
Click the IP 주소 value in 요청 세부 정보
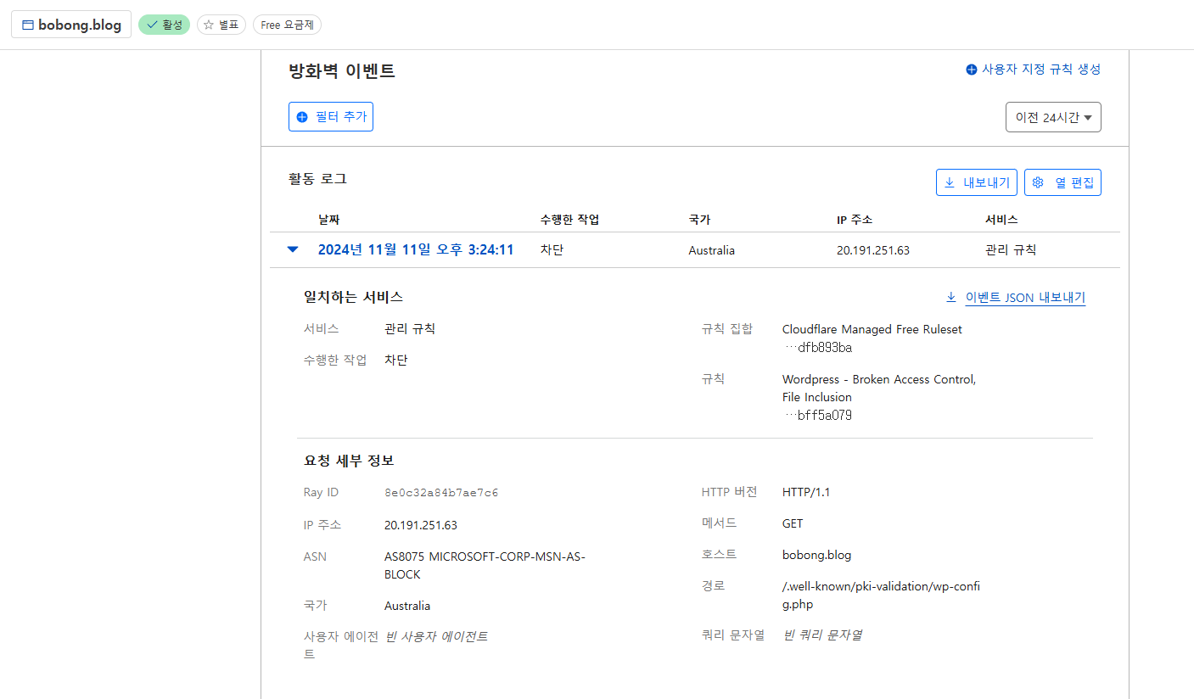tap(421, 525)
